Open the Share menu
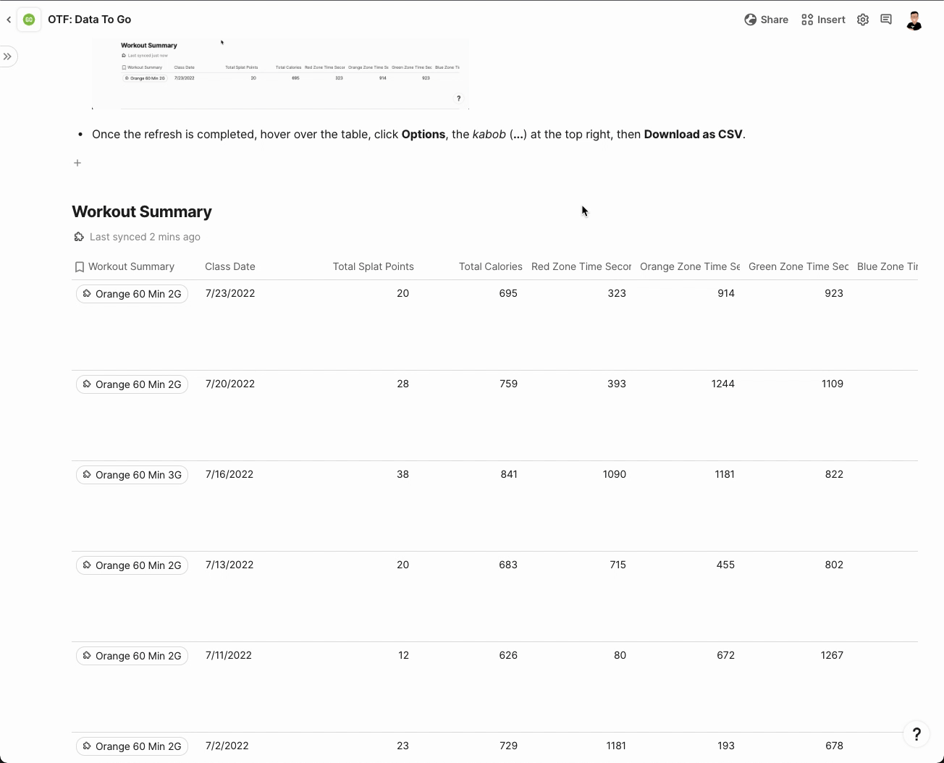 click(x=766, y=20)
